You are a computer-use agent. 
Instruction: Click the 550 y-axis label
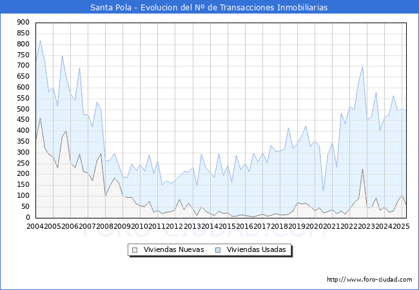(23, 98)
